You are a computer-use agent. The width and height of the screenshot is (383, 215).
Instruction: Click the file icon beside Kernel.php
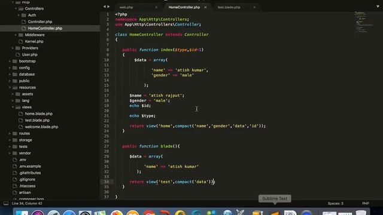[x=21, y=41]
